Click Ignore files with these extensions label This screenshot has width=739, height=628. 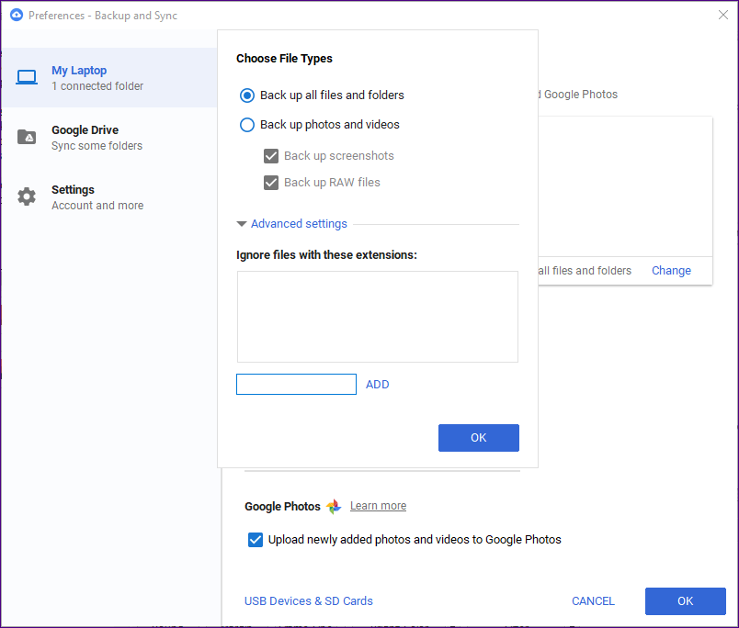326,254
